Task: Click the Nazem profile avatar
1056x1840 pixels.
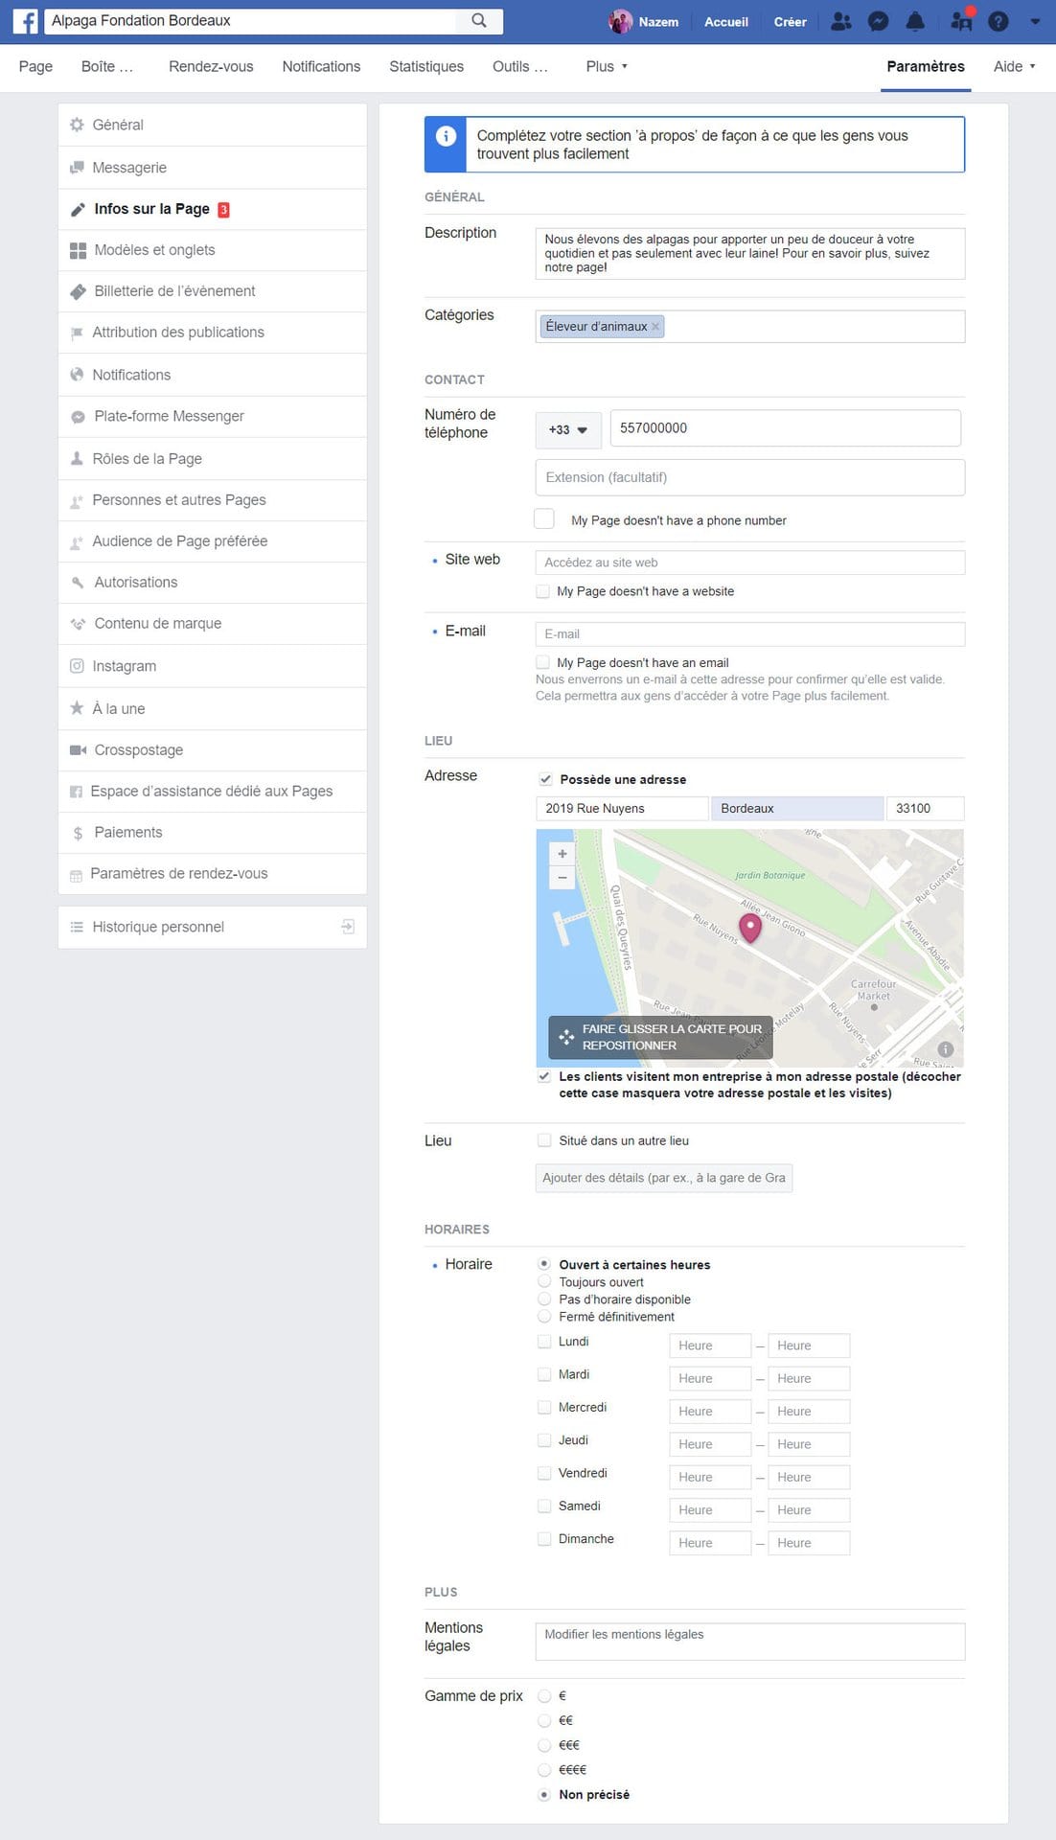Action: (x=621, y=21)
